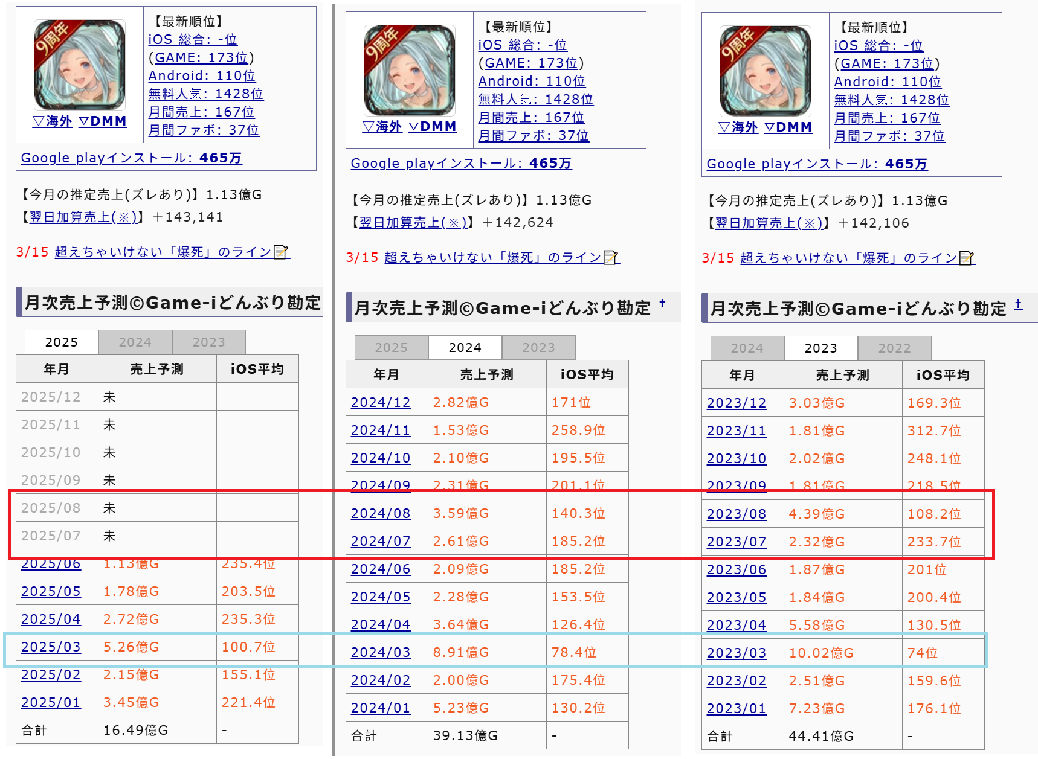Click 翌日加算売上(※) link in left panel
The height and width of the screenshot is (759, 1038).
pyautogui.click(x=83, y=217)
